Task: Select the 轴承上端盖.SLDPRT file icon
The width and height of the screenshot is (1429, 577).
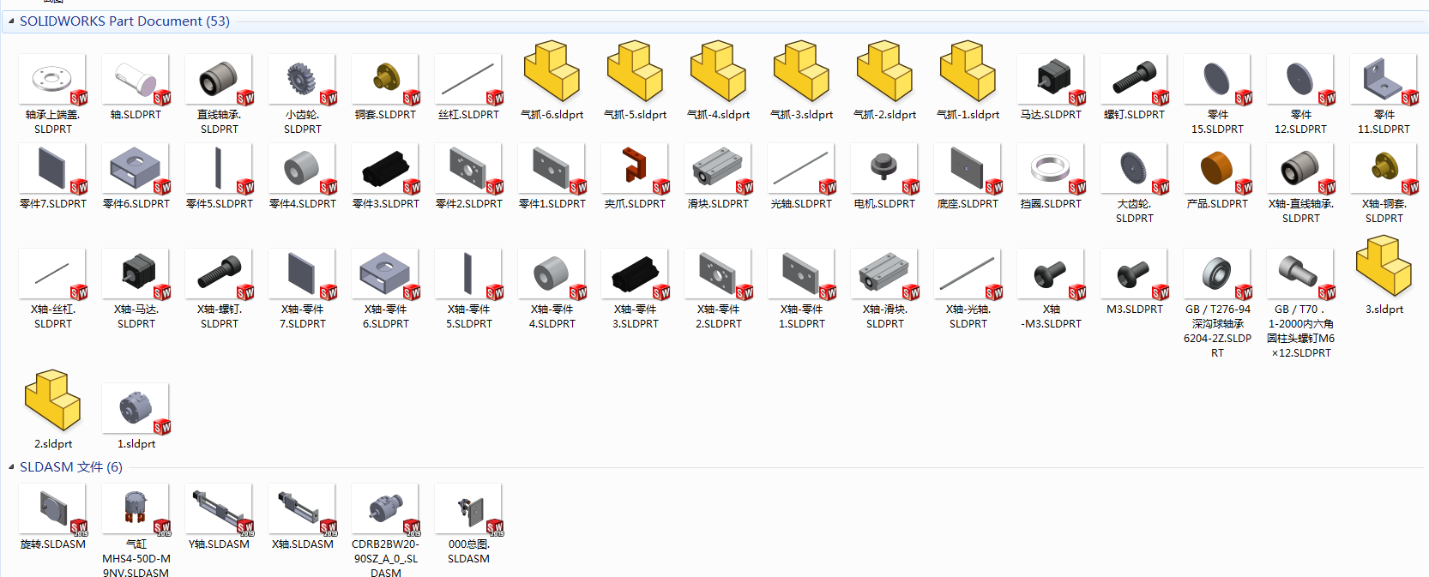Action: pos(53,80)
